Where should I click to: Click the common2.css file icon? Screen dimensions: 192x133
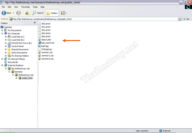(40, 59)
